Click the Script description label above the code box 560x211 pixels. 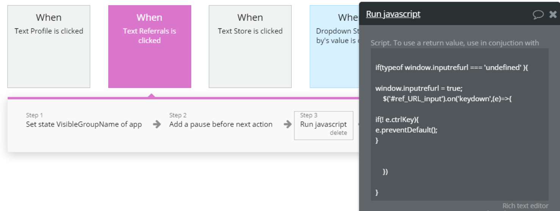(455, 43)
